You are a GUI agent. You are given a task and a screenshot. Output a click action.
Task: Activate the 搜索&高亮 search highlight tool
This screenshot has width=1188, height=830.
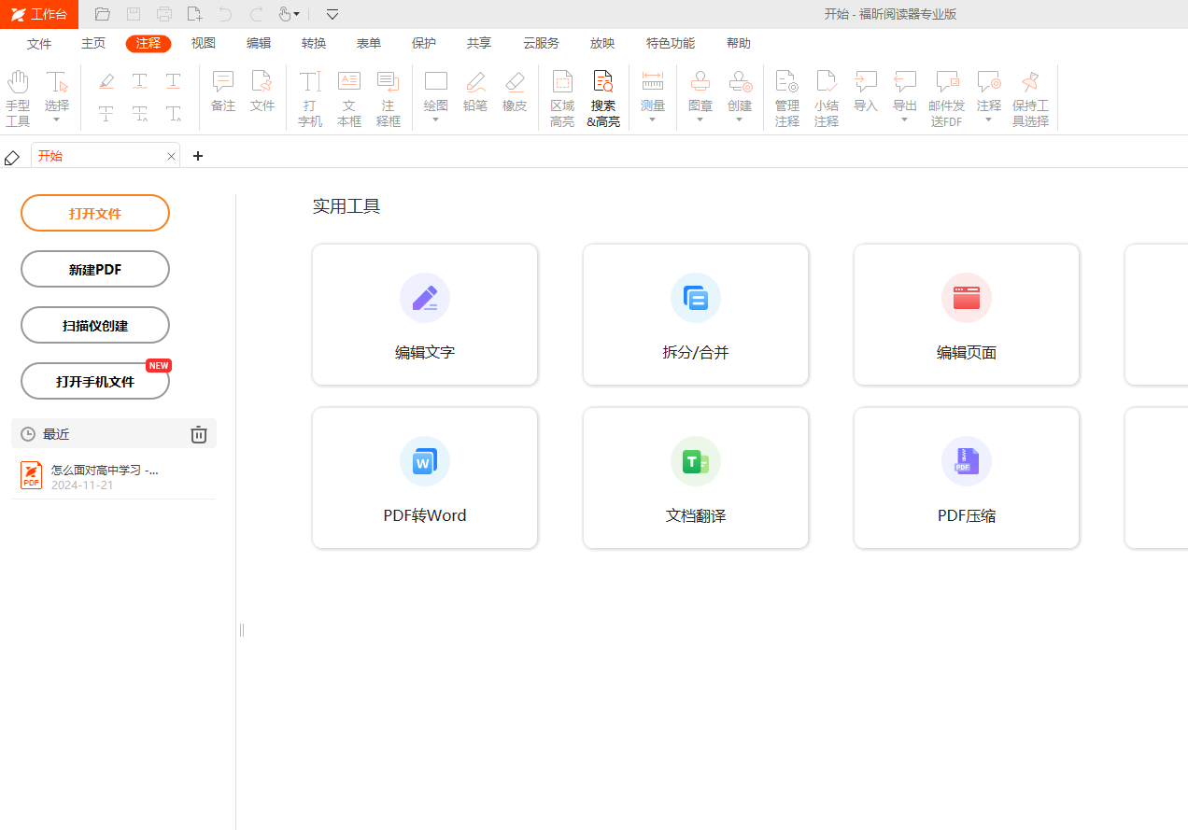(x=602, y=98)
